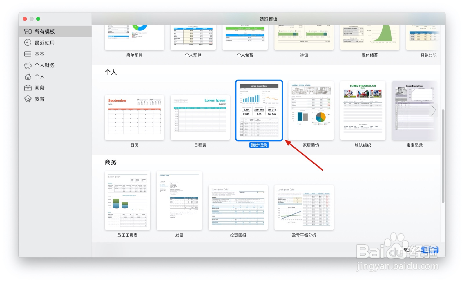
Task: Select the 跑步记录 running log template
Action: [259, 111]
